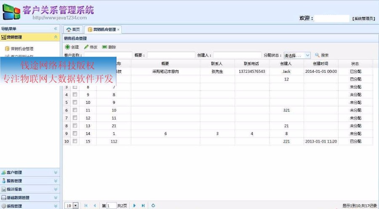The height and width of the screenshot is (209, 379).
Task: Click the 共2页 page count text
Action: pos(122,206)
